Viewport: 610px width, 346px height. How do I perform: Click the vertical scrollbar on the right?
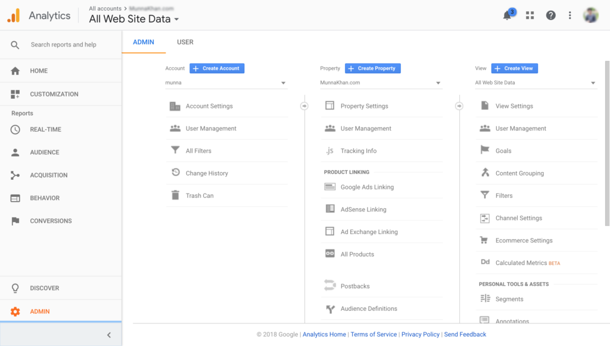click(x=607, y=143)
